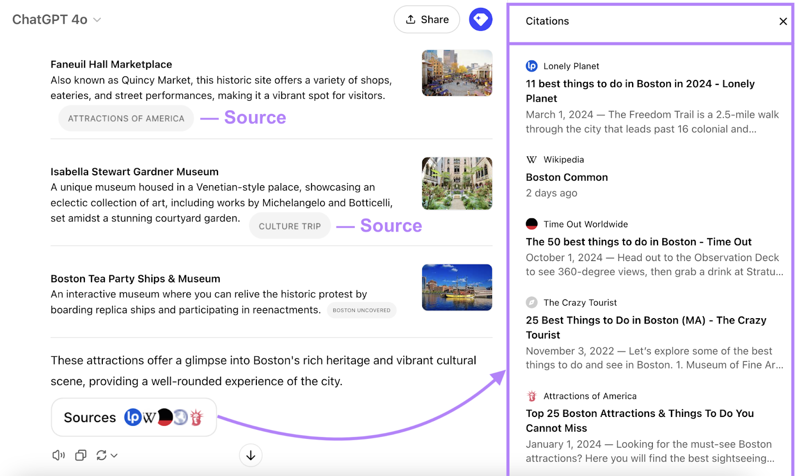Open the CULTURE TRIP source badge
This screenshot has height=476, width=795.
coord(290,226)
